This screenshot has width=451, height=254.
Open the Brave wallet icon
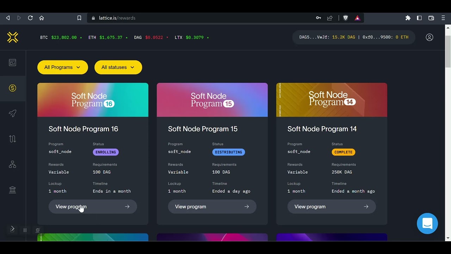pyautogui.click(x=431, y=18)
